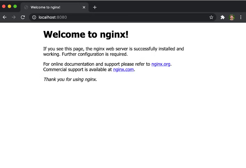Screen dimensions: 246x168
Task: Reload the localhost page
Action: 23,17
